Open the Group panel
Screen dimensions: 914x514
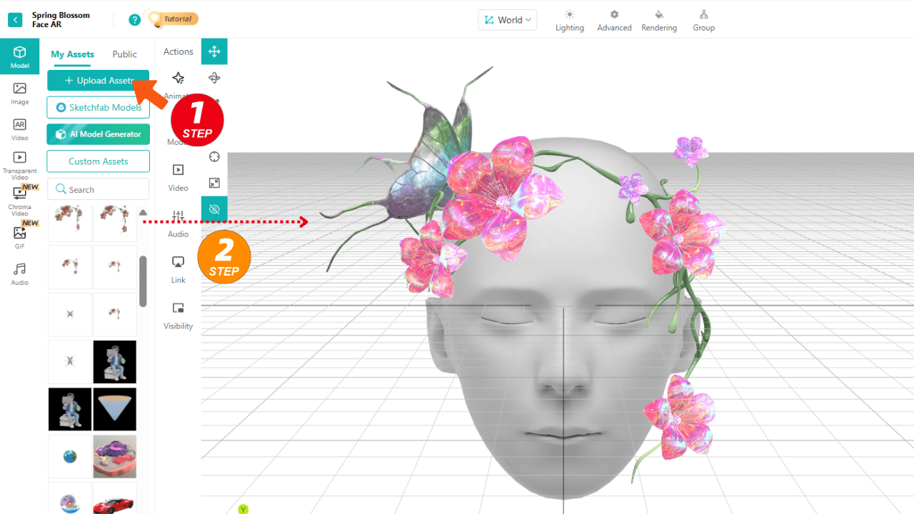point(703,21)
